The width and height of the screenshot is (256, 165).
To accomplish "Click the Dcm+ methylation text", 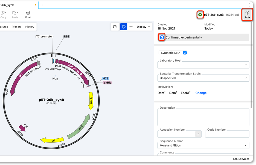I will [173, 93].
